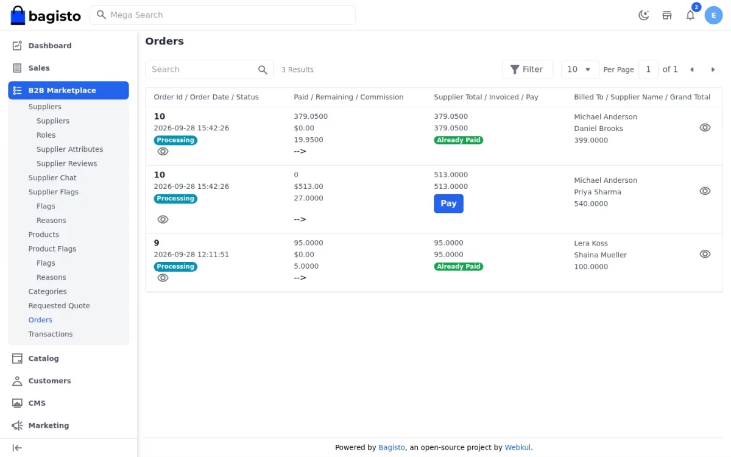Open the nested Suppliers item
Image resolution: width=731 pixels, height=457 pixels.
coord(53,121)
